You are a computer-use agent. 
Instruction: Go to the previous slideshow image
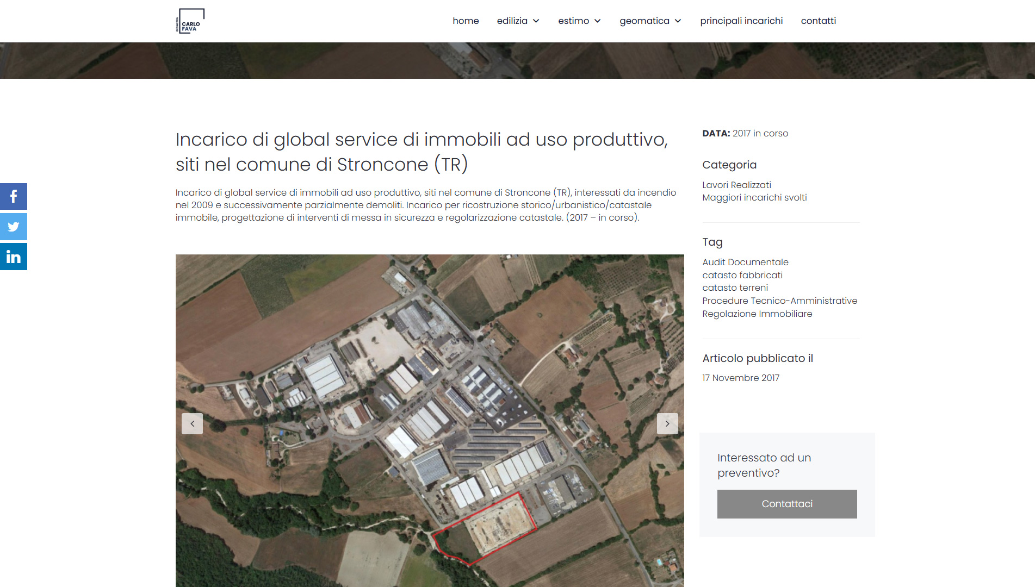tap(192, 423)
